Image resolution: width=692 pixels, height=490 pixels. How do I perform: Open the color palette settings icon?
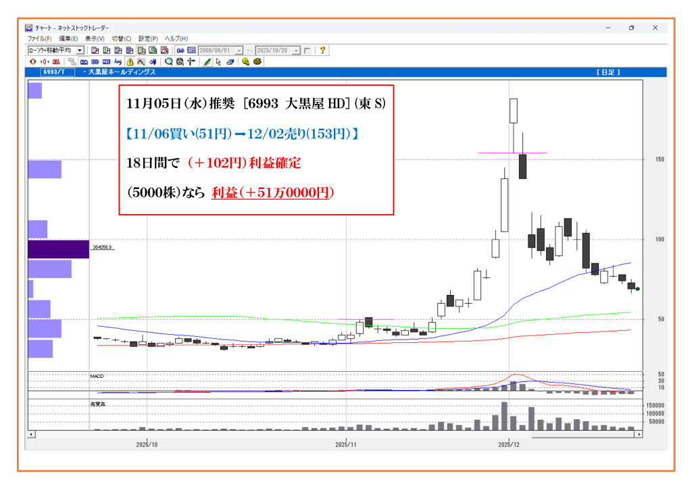click(x=257, y=61)
